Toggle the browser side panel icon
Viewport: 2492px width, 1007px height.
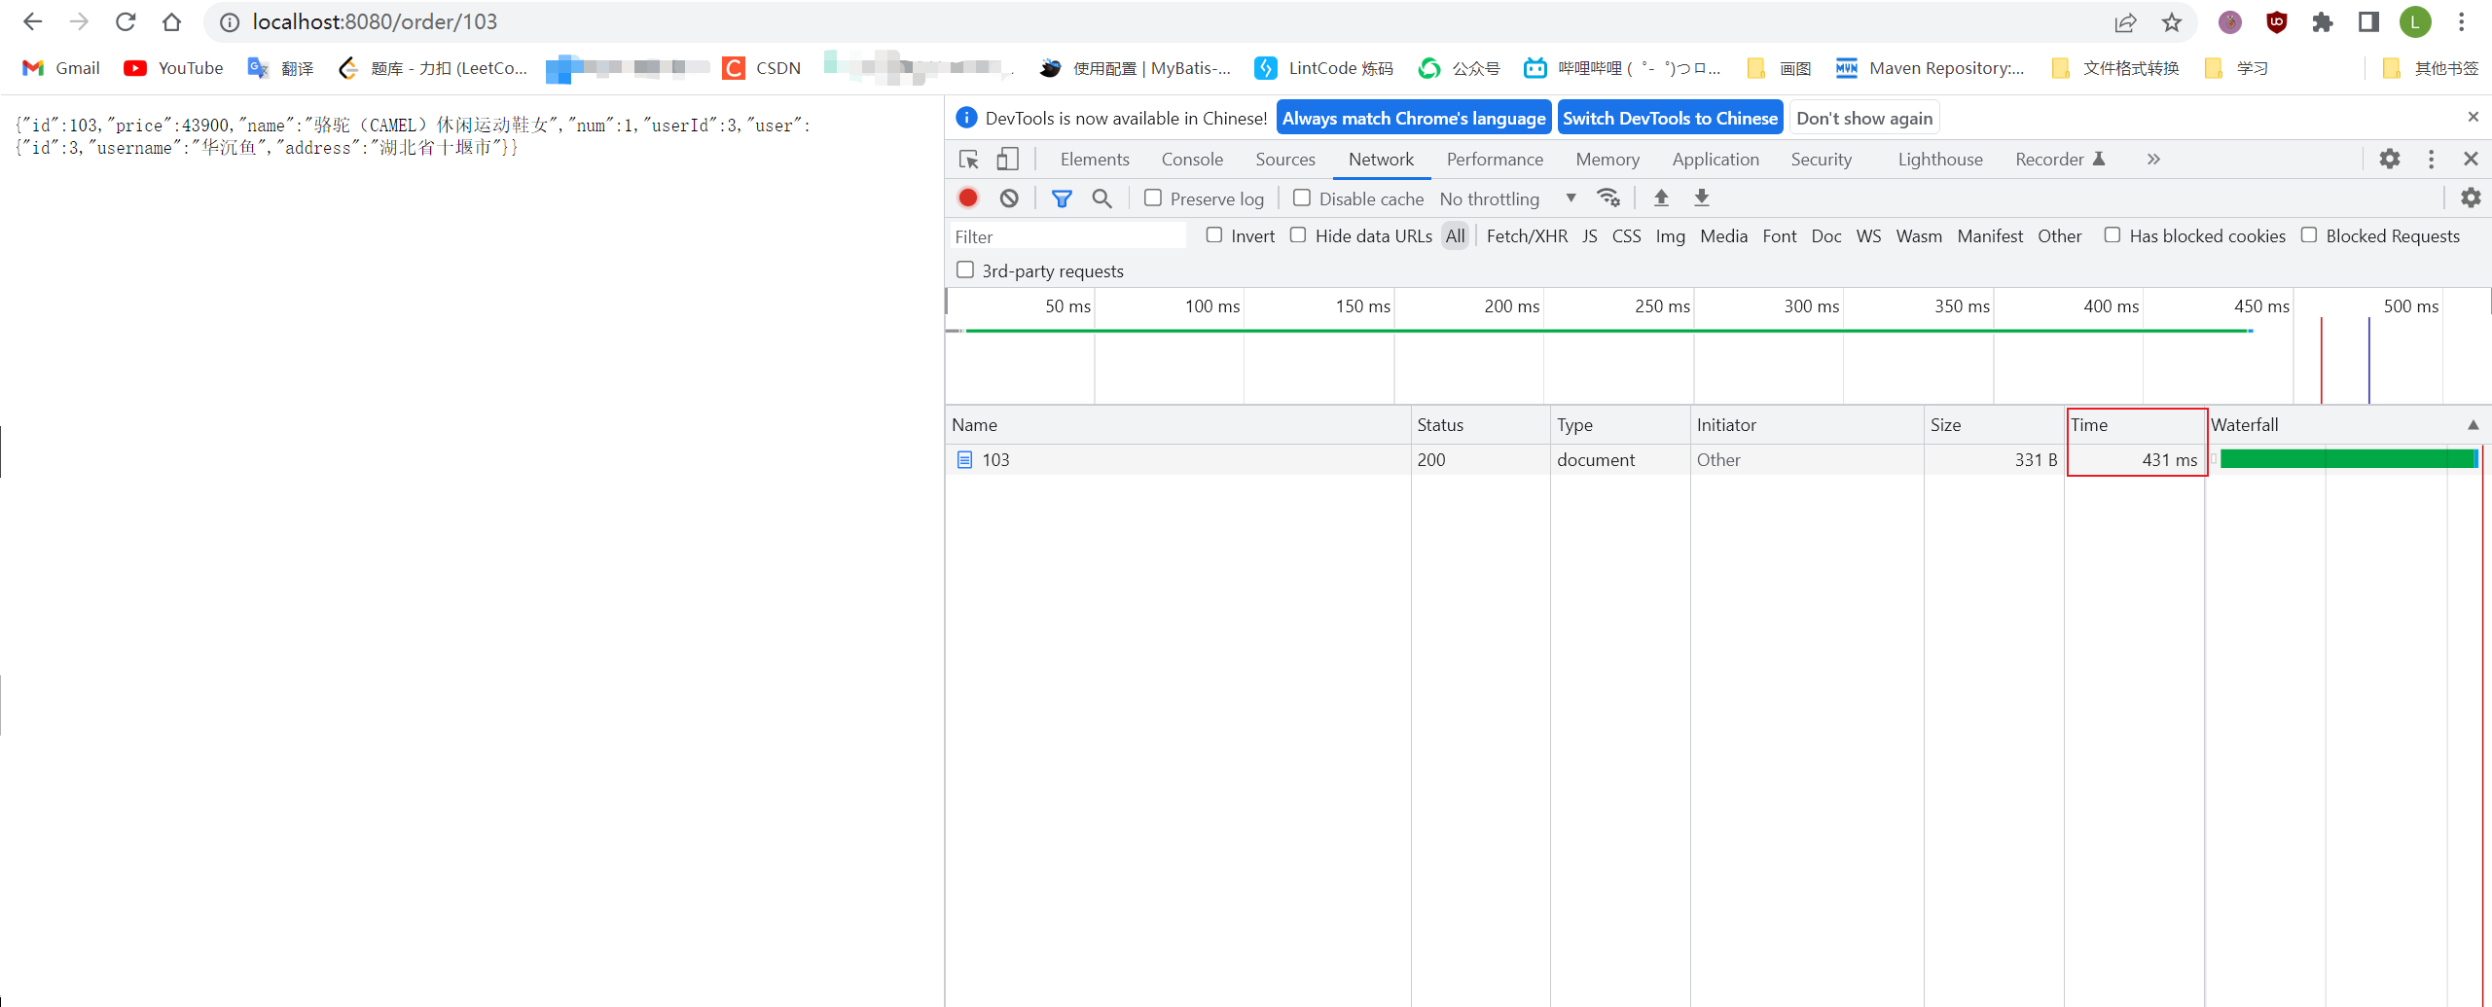[2369, 21]
